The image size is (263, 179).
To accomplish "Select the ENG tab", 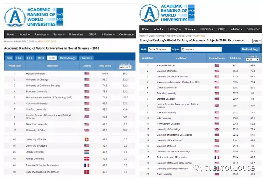I will tap(19, 58).
